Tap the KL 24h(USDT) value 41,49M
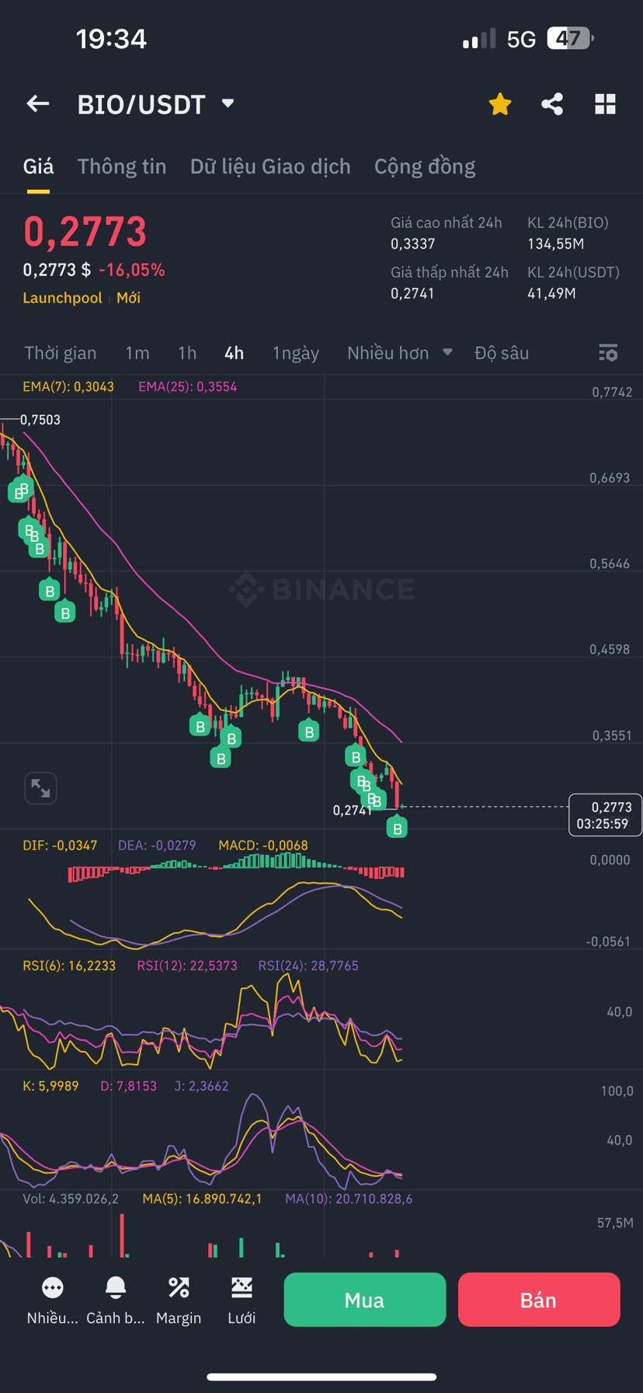 point(551,294)
